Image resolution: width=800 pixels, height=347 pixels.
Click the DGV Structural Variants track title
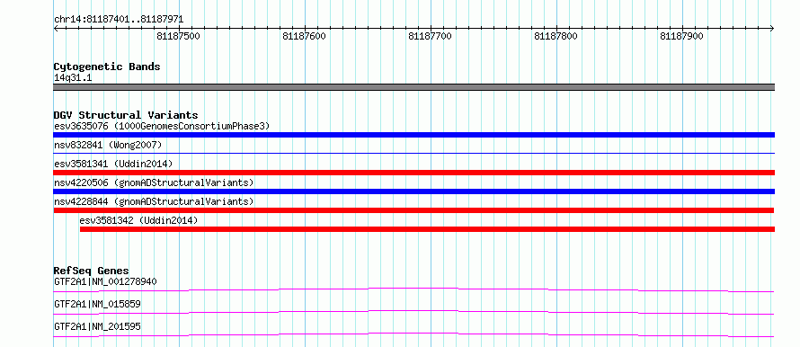[126, 115]
